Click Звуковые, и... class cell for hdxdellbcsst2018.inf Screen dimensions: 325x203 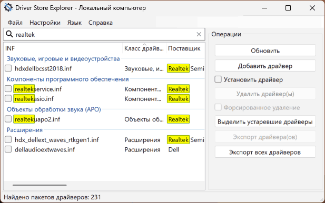tap(144, 68)
